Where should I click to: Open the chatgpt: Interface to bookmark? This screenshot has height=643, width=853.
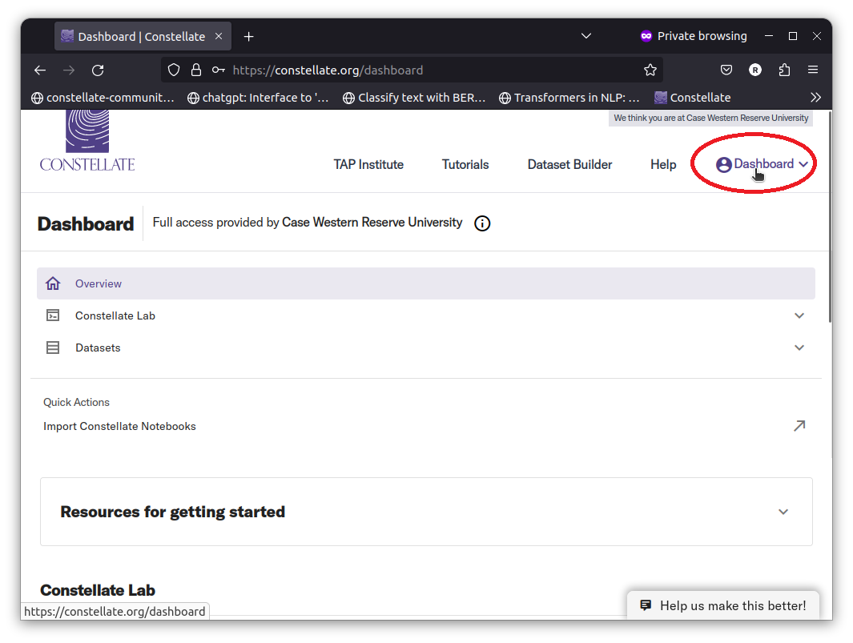(x=258, y=98)
